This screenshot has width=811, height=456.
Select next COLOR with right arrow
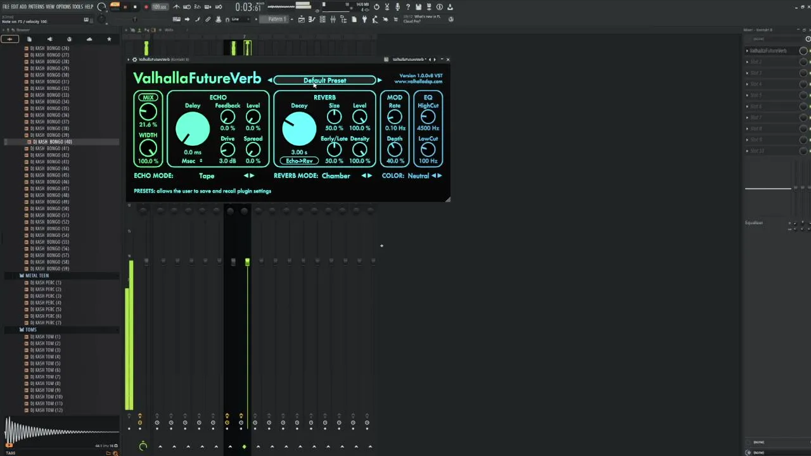440,175
